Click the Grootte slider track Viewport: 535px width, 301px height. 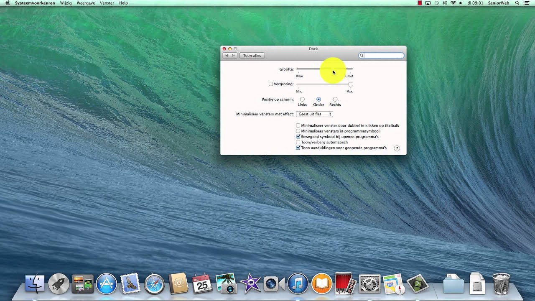click(x=324, y=69)
